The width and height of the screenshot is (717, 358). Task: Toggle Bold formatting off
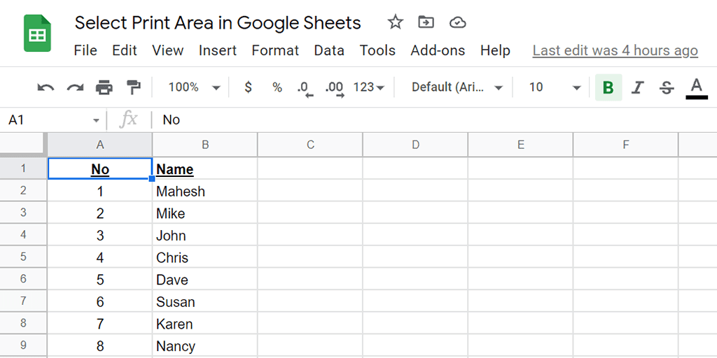click(608, 87)
